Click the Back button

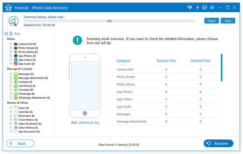click(x=20, y=143)
